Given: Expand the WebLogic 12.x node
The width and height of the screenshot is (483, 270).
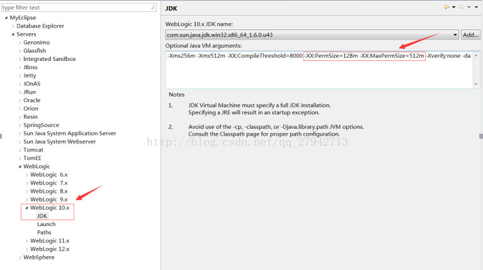Looking at the screenshot, I should point(26,249).
